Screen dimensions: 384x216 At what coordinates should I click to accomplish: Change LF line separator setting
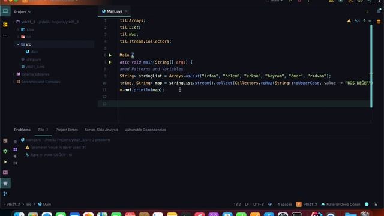[247, 204]
